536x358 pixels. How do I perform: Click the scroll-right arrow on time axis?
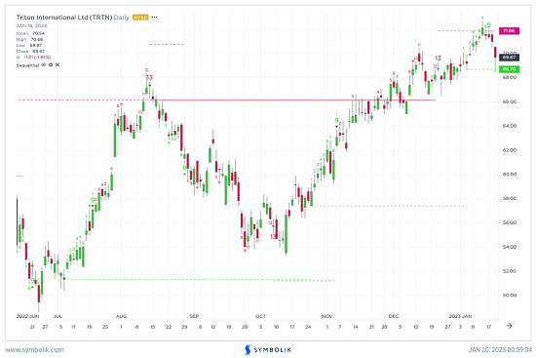pos(510,326)
